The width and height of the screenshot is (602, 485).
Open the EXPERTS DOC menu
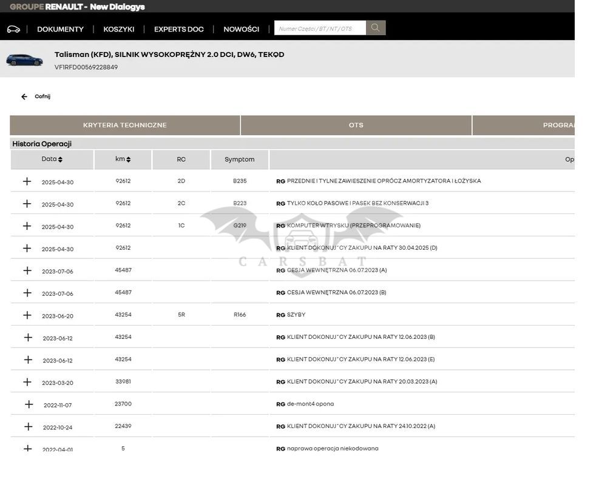(179, 29)
